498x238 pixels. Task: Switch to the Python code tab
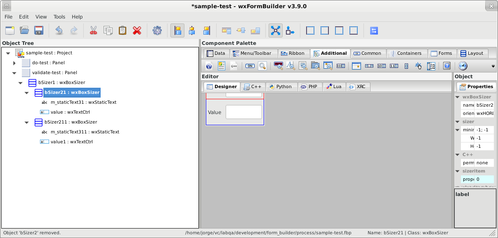(x=282, y=86)
